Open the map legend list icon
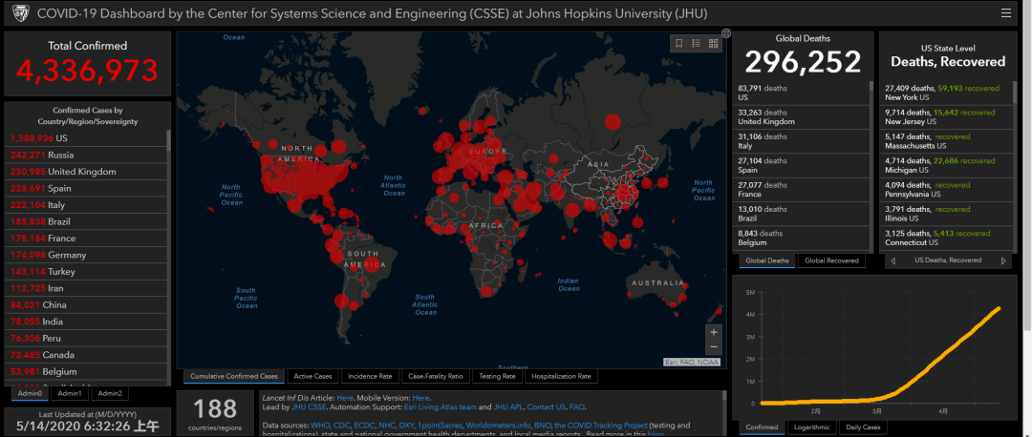This screenshot has width=1032, height=437. tap(696, 44)
